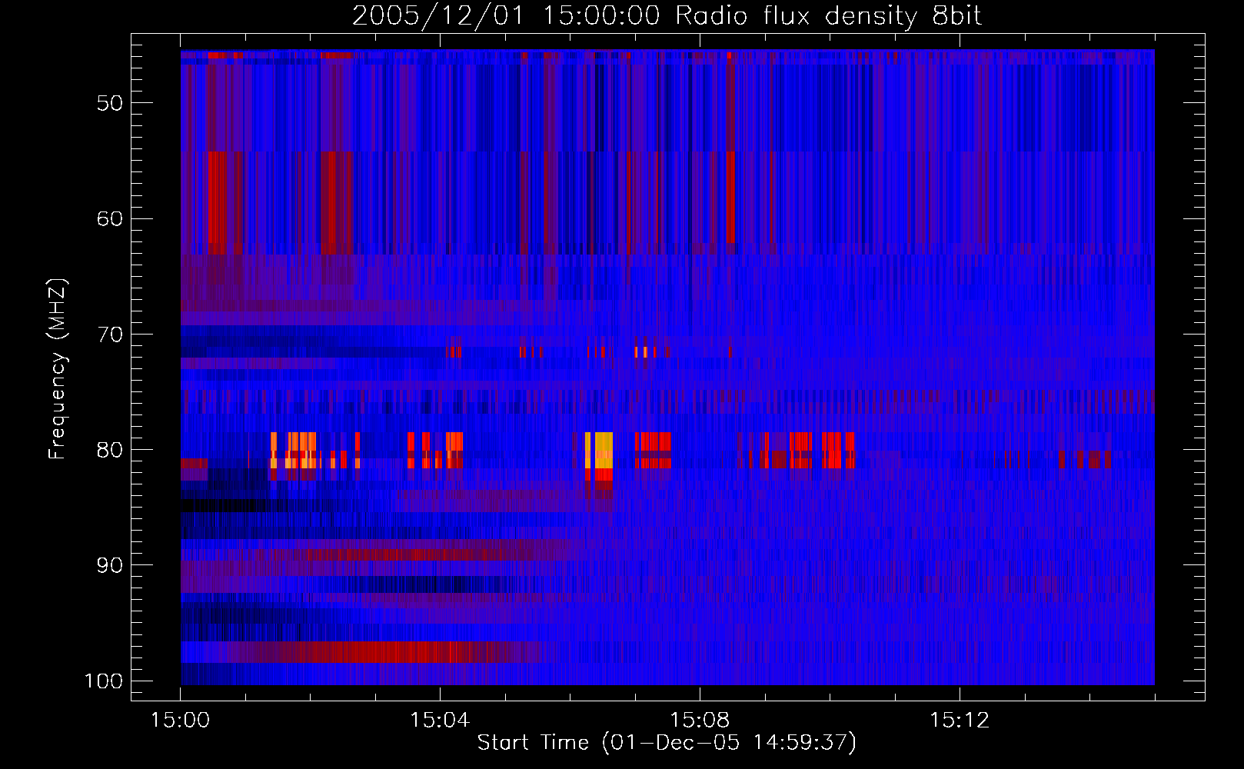Click the 15:12 time tick label
This screenshot has width=1244, height=769.
tap(960, 721)
